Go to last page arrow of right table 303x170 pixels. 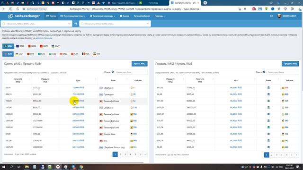pyautogui.click(x=297, y=155)
